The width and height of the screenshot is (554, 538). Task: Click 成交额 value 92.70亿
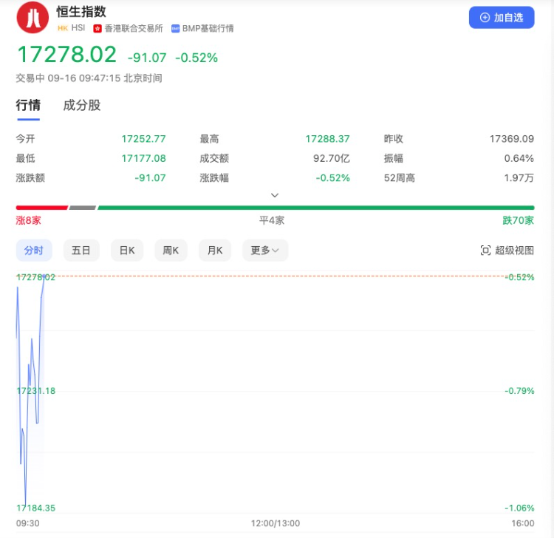click(x=332, y=158)
